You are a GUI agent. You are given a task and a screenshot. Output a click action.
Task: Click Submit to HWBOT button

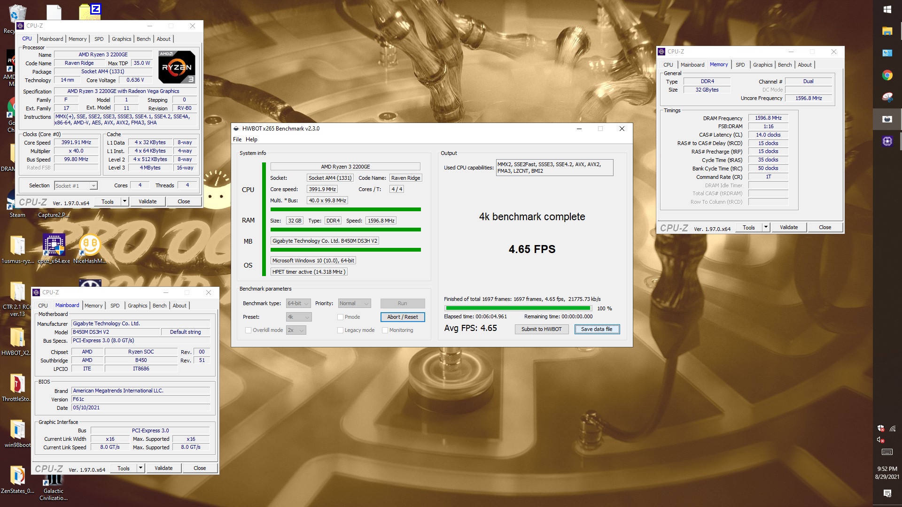tap(541, 329)
